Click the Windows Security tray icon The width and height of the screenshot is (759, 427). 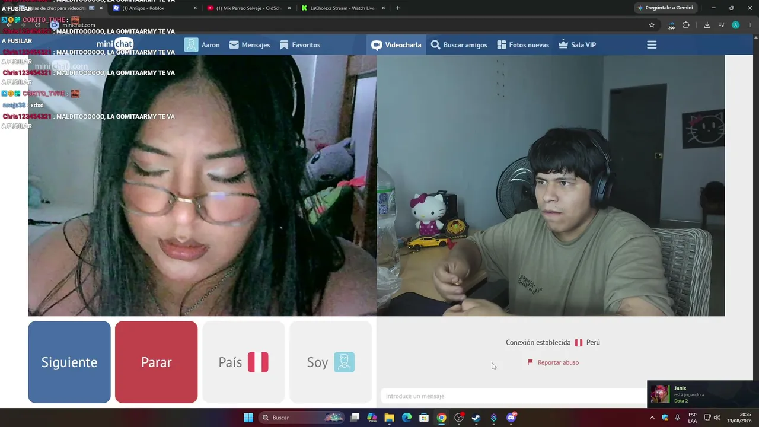665,418
